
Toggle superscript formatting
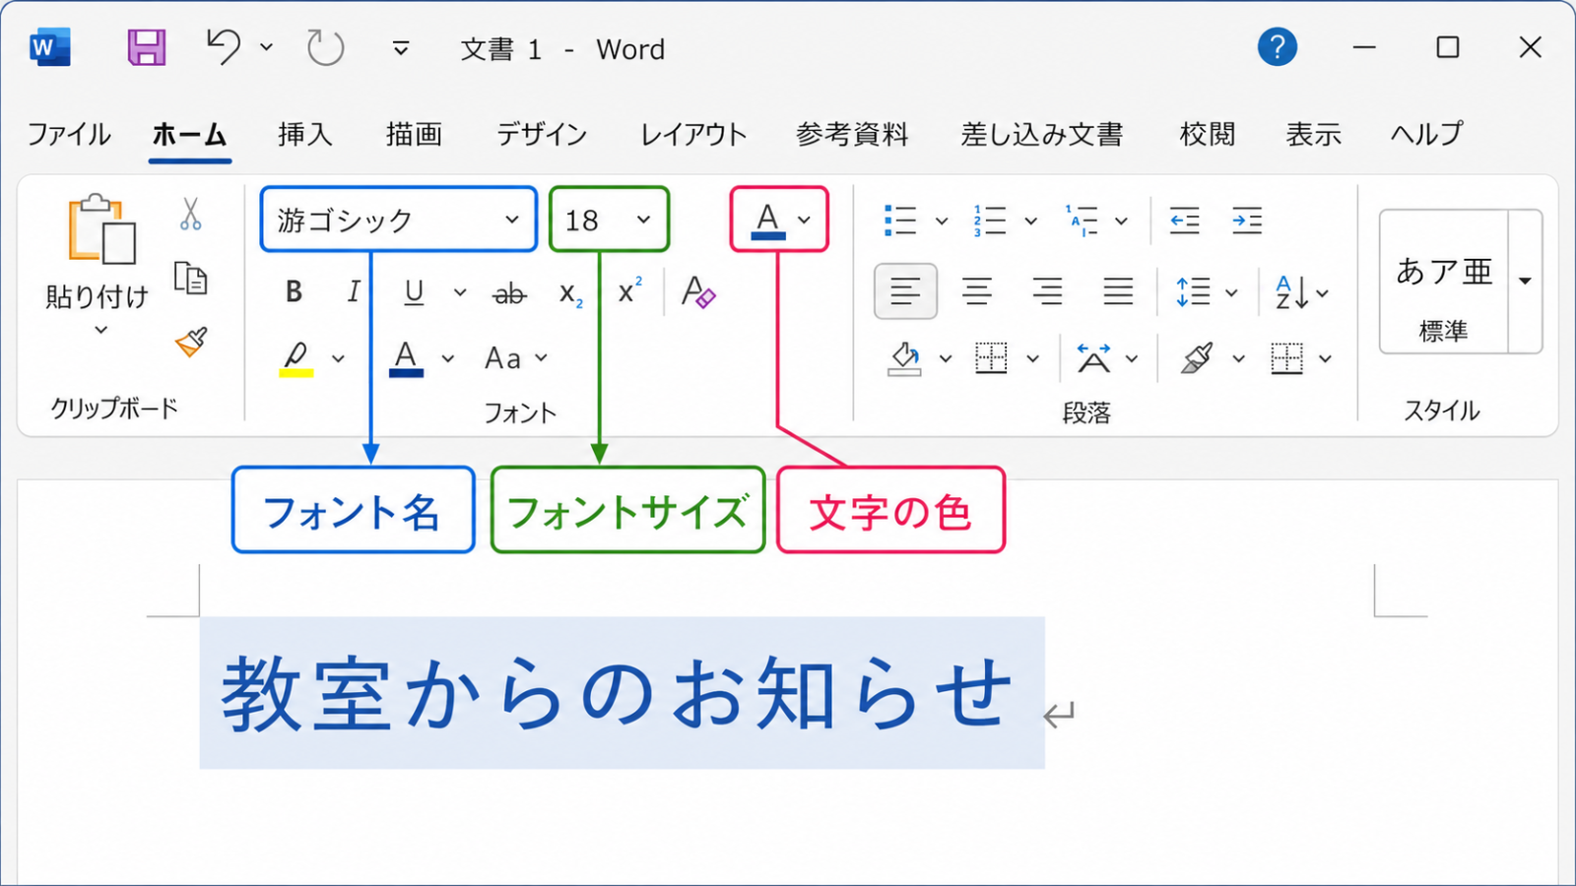629,290
